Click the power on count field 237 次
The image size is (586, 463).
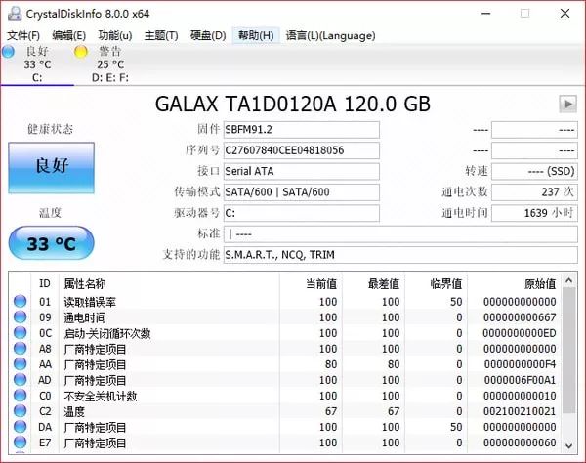tap(534, 192)
